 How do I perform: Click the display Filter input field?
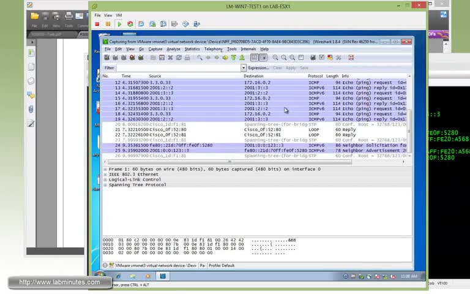(x=178, y=68)
